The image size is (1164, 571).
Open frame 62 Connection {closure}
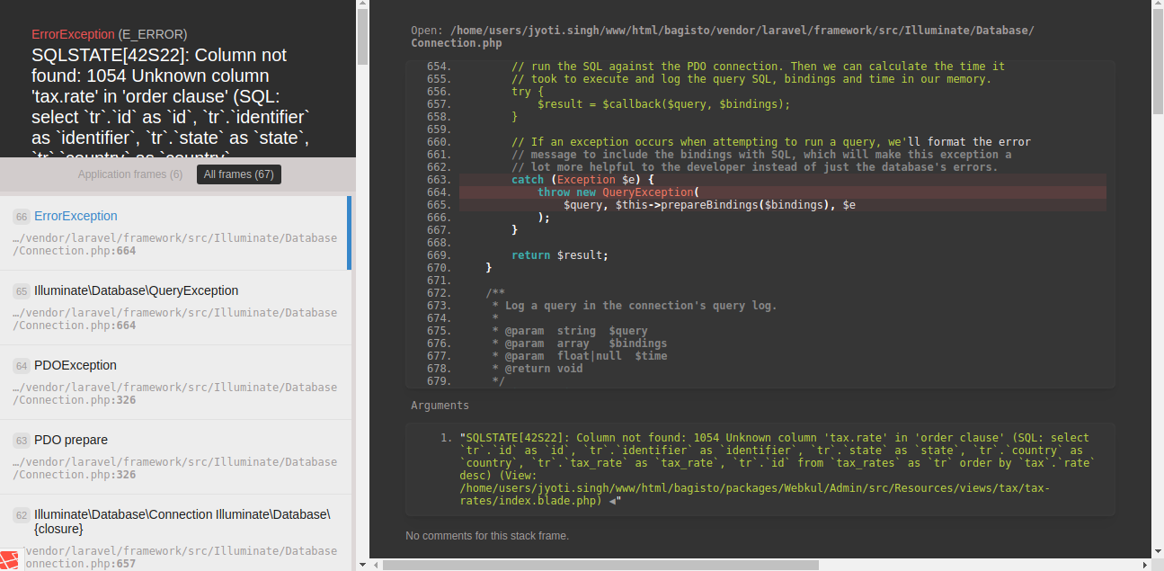point(175,532)
